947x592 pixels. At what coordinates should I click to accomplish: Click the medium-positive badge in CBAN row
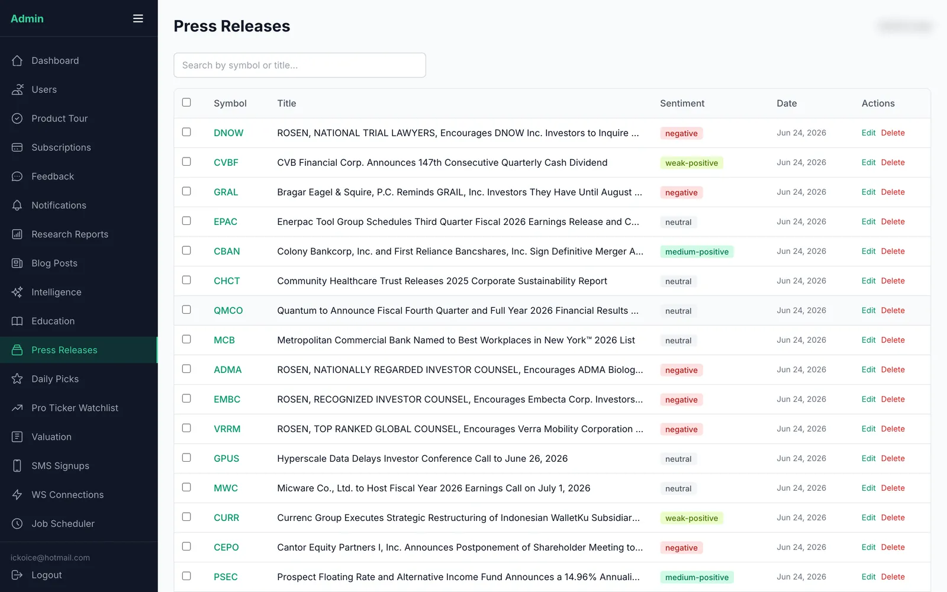point(697,252)
